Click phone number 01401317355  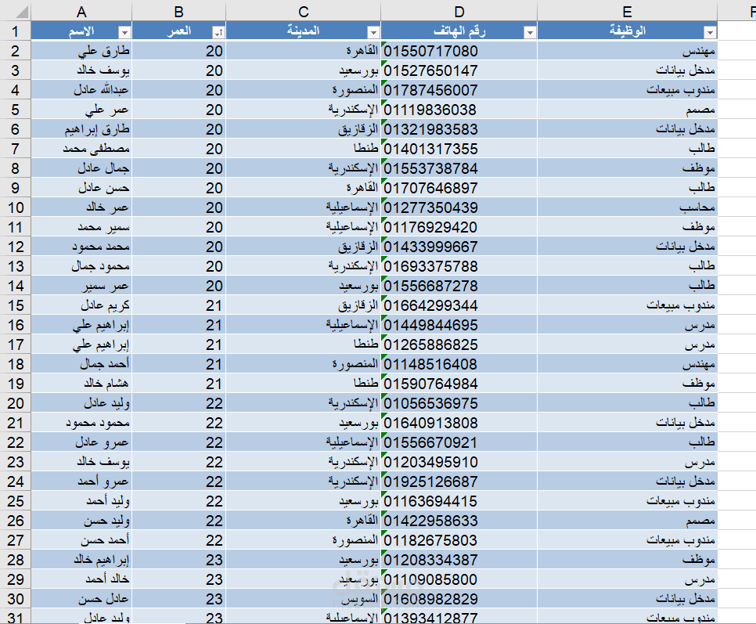[x=459, y=149]
